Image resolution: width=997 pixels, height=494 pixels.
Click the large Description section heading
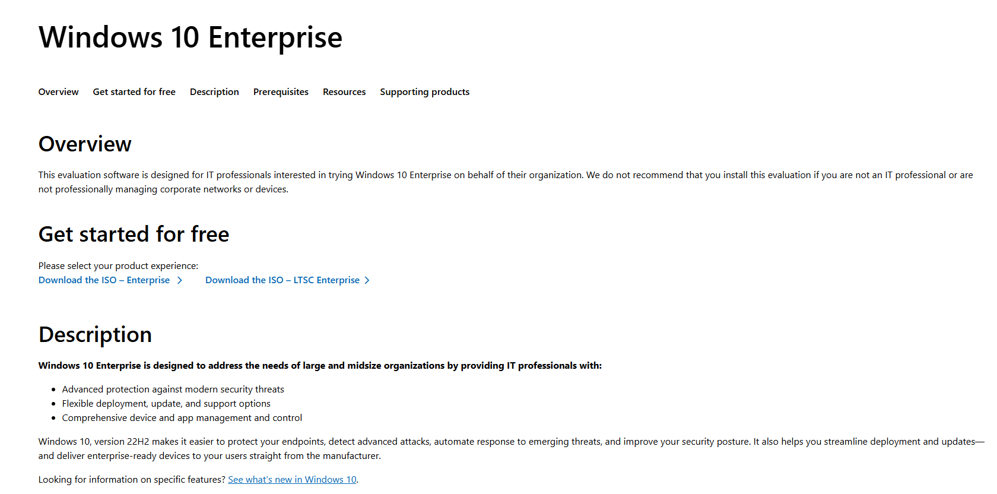coord(95,335)
